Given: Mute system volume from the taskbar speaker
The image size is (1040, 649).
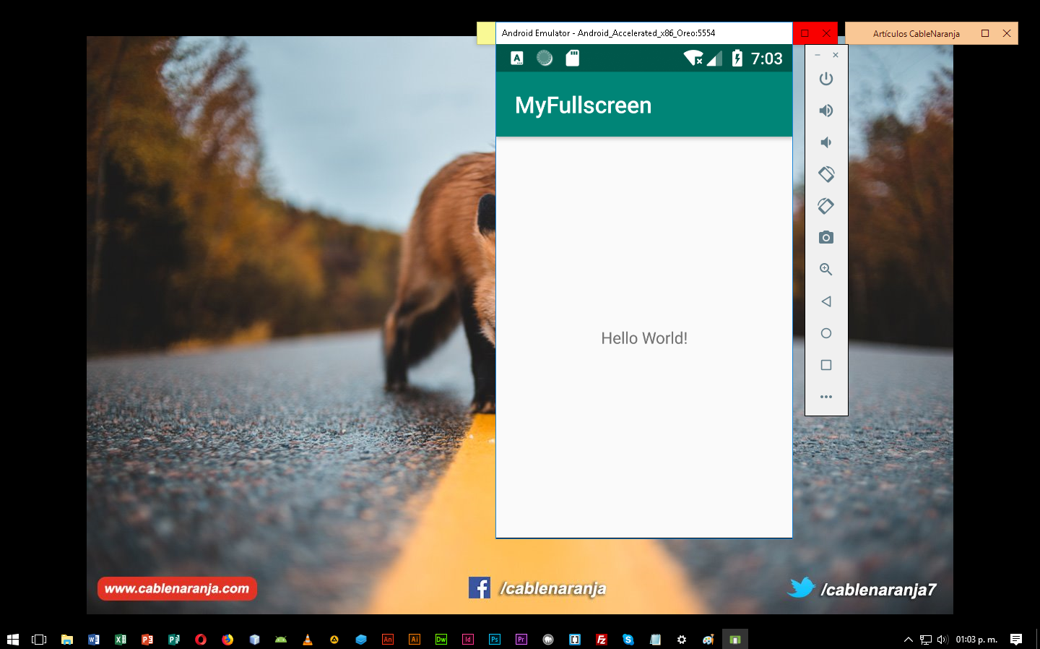Looking at the screenshot, I should point(943,639).
